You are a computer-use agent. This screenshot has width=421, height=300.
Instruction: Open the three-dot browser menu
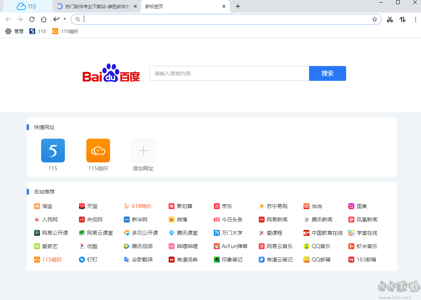pos(415,19)
